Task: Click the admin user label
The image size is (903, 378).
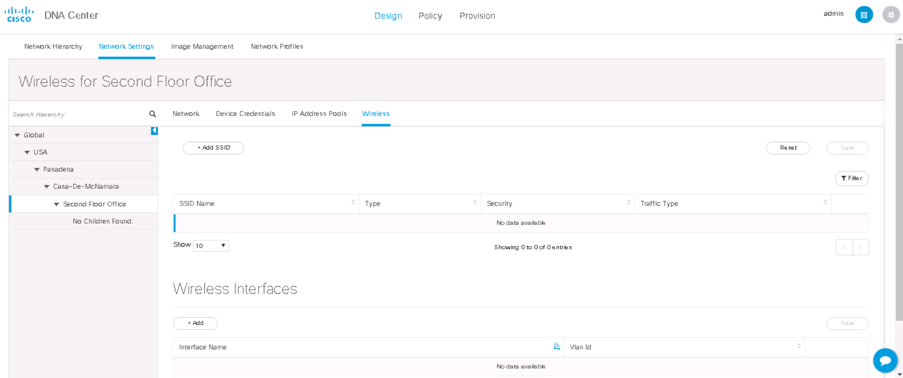Action: point(833,14)
